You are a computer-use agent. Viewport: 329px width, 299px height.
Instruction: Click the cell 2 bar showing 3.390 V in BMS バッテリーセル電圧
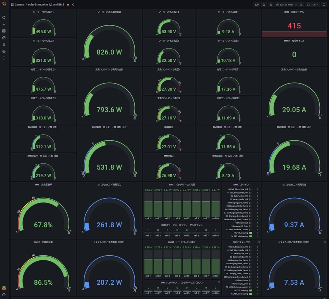pos(158,204)
